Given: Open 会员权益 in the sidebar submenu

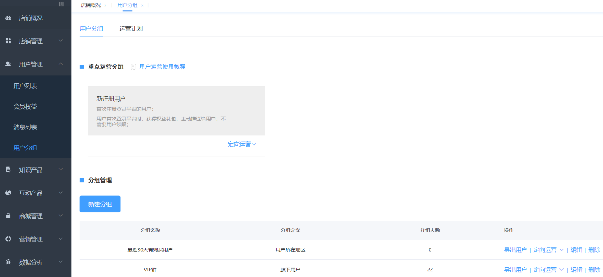Looking at the screenshot, I should pyautogui.click(x=25, y=107).
